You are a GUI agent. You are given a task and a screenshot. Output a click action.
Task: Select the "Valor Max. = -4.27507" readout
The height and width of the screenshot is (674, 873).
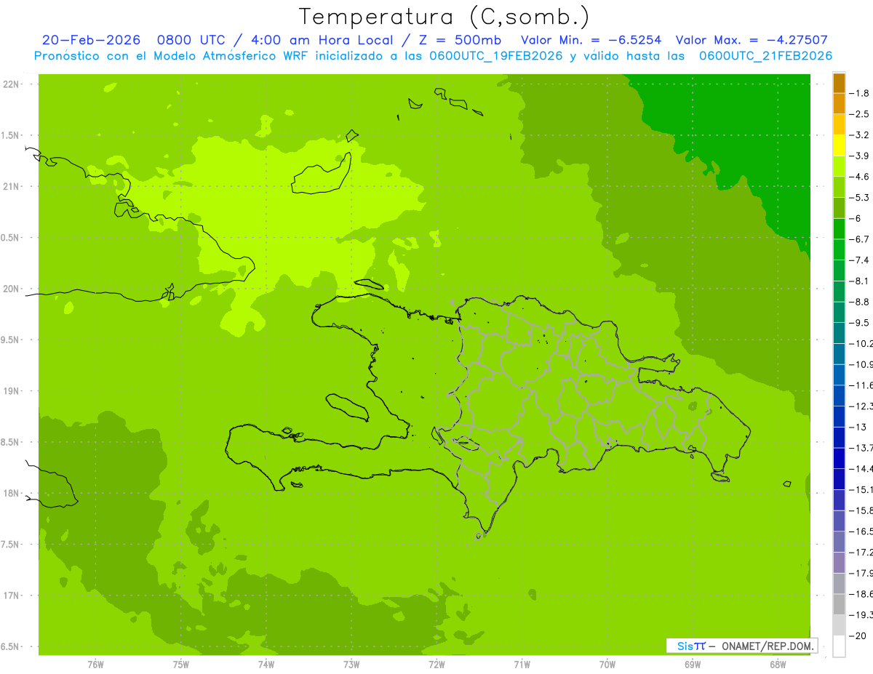[x=752, y=40]
